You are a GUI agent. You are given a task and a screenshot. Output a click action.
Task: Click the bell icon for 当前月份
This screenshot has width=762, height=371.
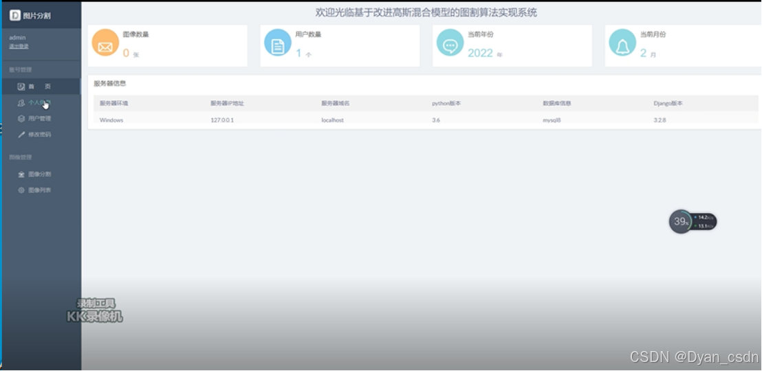(x=622, y=43)
